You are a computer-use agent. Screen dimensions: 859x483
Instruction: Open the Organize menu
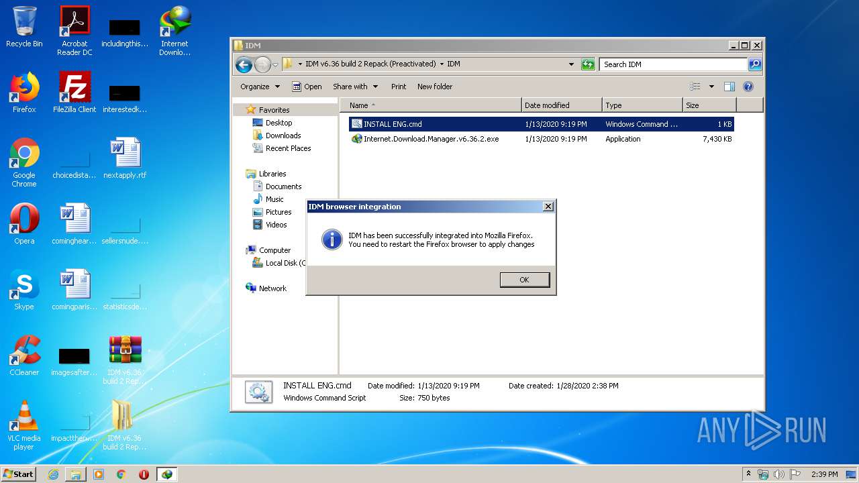click(260, 87)
